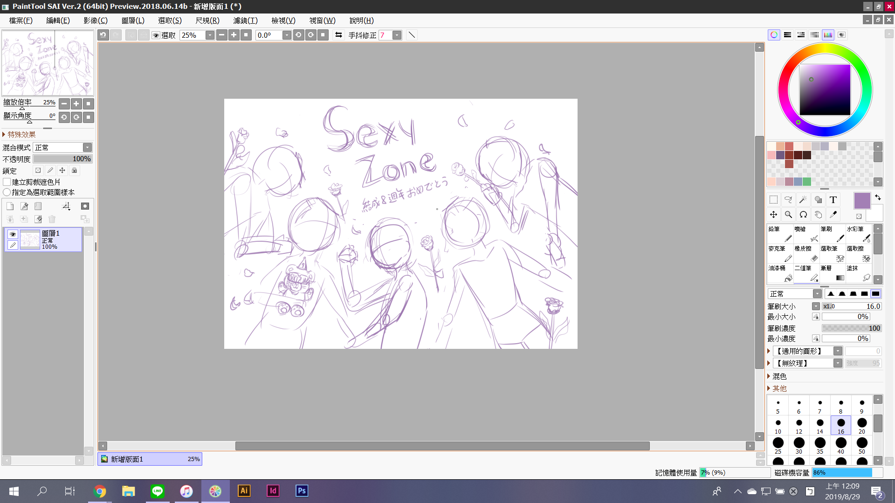This screenshot has width=895, height=503.
Task: Toggle lock moving on layer
Action: pos(62,170)
